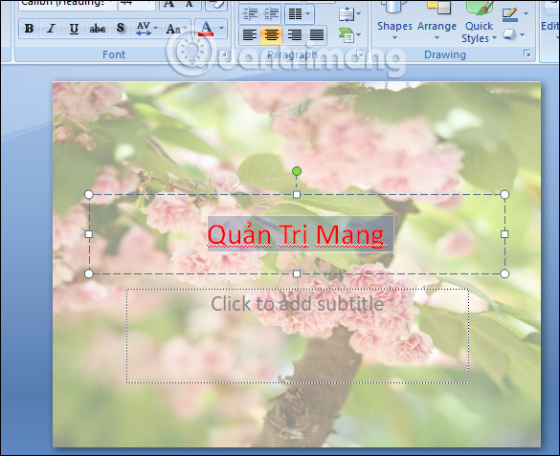Click left-middle resize handle of title box

[x=89, y=234]
